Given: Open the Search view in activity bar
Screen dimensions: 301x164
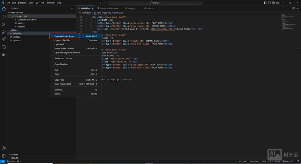Looking at the screenshot, I should pos(4,16).
